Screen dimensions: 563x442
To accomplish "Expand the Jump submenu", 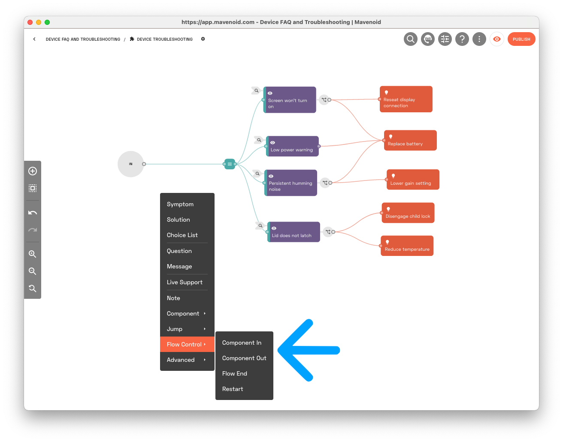I will 187,329.
